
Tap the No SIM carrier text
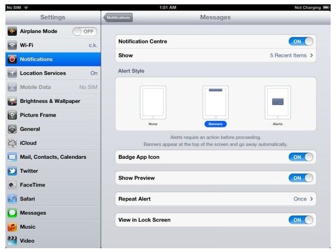tap(14, 8)
